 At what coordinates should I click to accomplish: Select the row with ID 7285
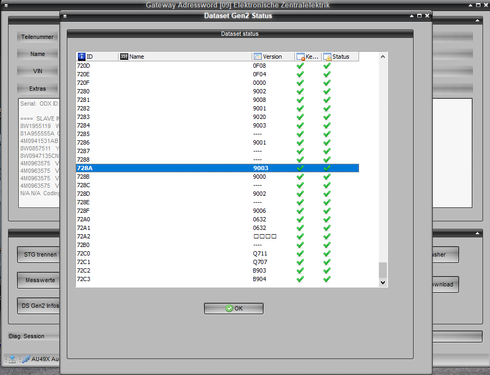217,134
